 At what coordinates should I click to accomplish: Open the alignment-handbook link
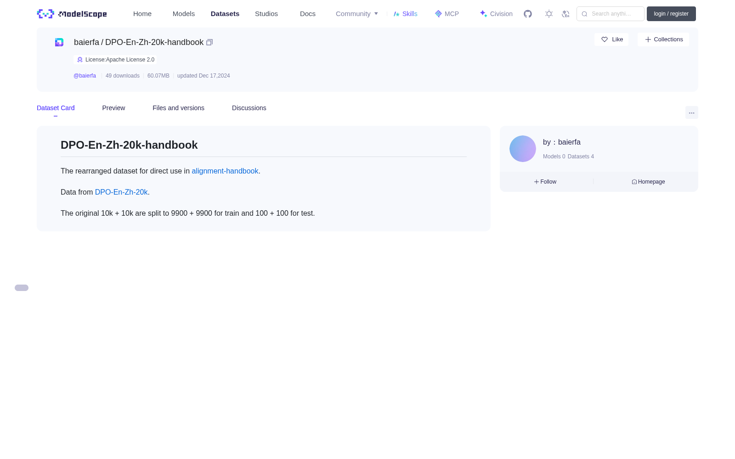[225, 171]
